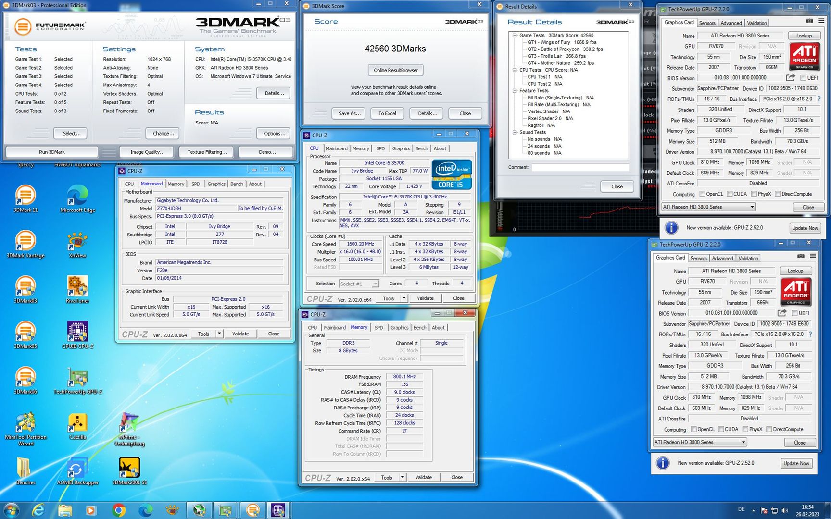The height and width of the screenshot is (519, 831).
Task: Toggle the UEFI checkbox in lower GPU-Z window
Action: click(x=794, y=313)
